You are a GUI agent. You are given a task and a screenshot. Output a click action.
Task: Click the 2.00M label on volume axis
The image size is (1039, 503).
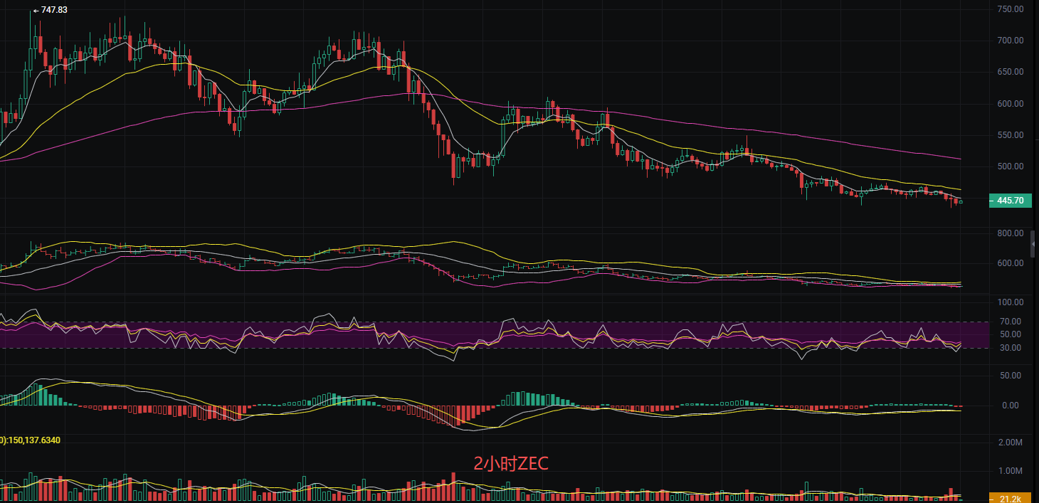click(x=1011, y=443)
